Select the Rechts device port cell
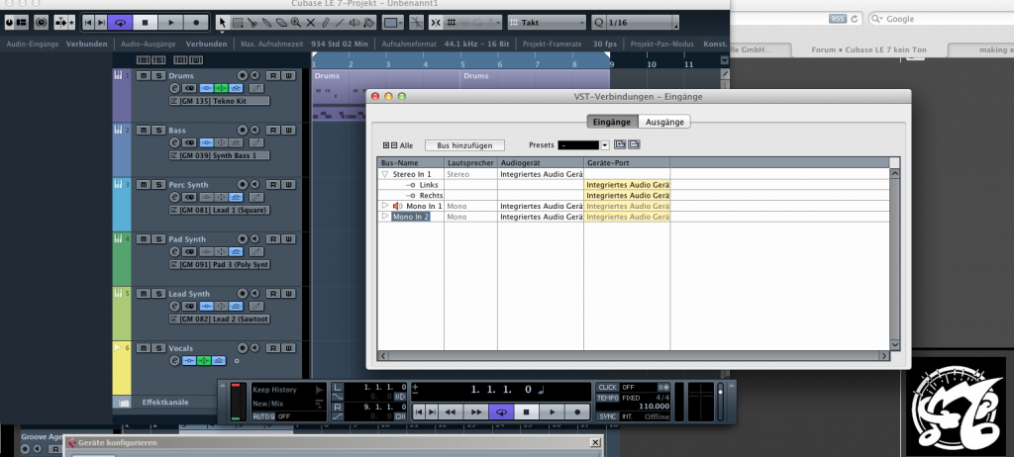 pyautogui.click(x=627, y=195)
